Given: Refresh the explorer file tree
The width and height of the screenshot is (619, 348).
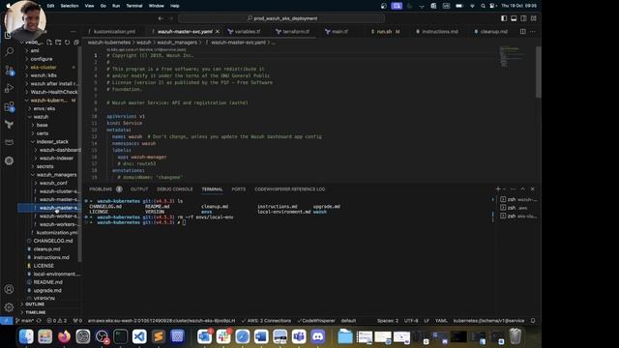Looking at the screenshot, I should [x=67, y=43].
